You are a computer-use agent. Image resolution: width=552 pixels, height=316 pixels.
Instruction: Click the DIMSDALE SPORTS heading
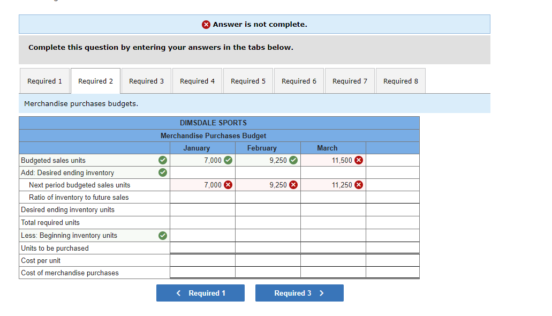tap(213, 123)
